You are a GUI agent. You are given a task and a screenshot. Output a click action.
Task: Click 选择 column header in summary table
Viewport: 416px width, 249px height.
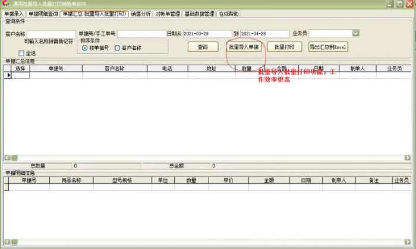tap(20, 68)
